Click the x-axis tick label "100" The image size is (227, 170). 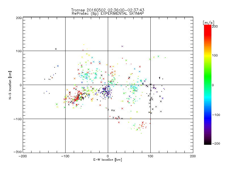pos(150,156)
